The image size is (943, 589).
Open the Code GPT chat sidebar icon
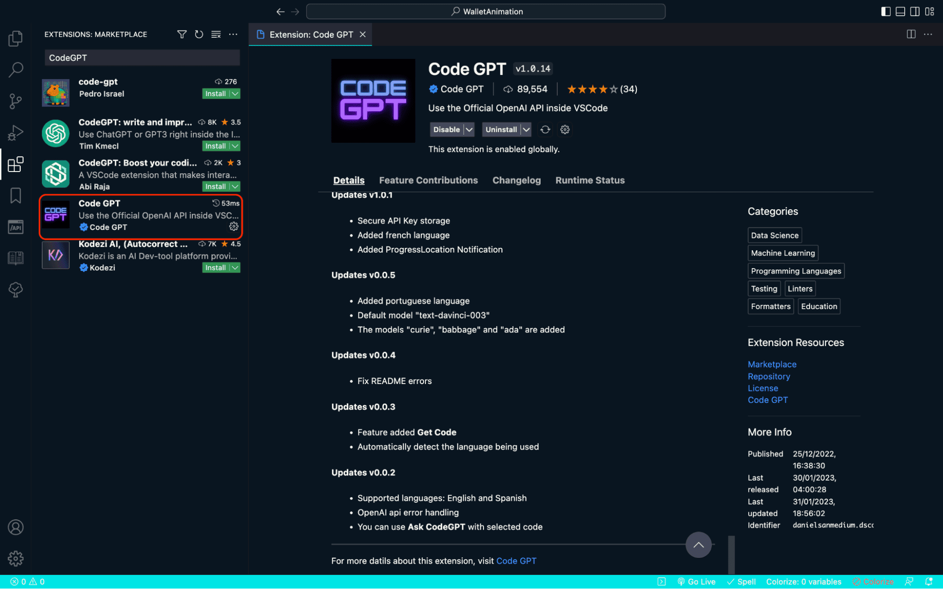pos(16,289)
